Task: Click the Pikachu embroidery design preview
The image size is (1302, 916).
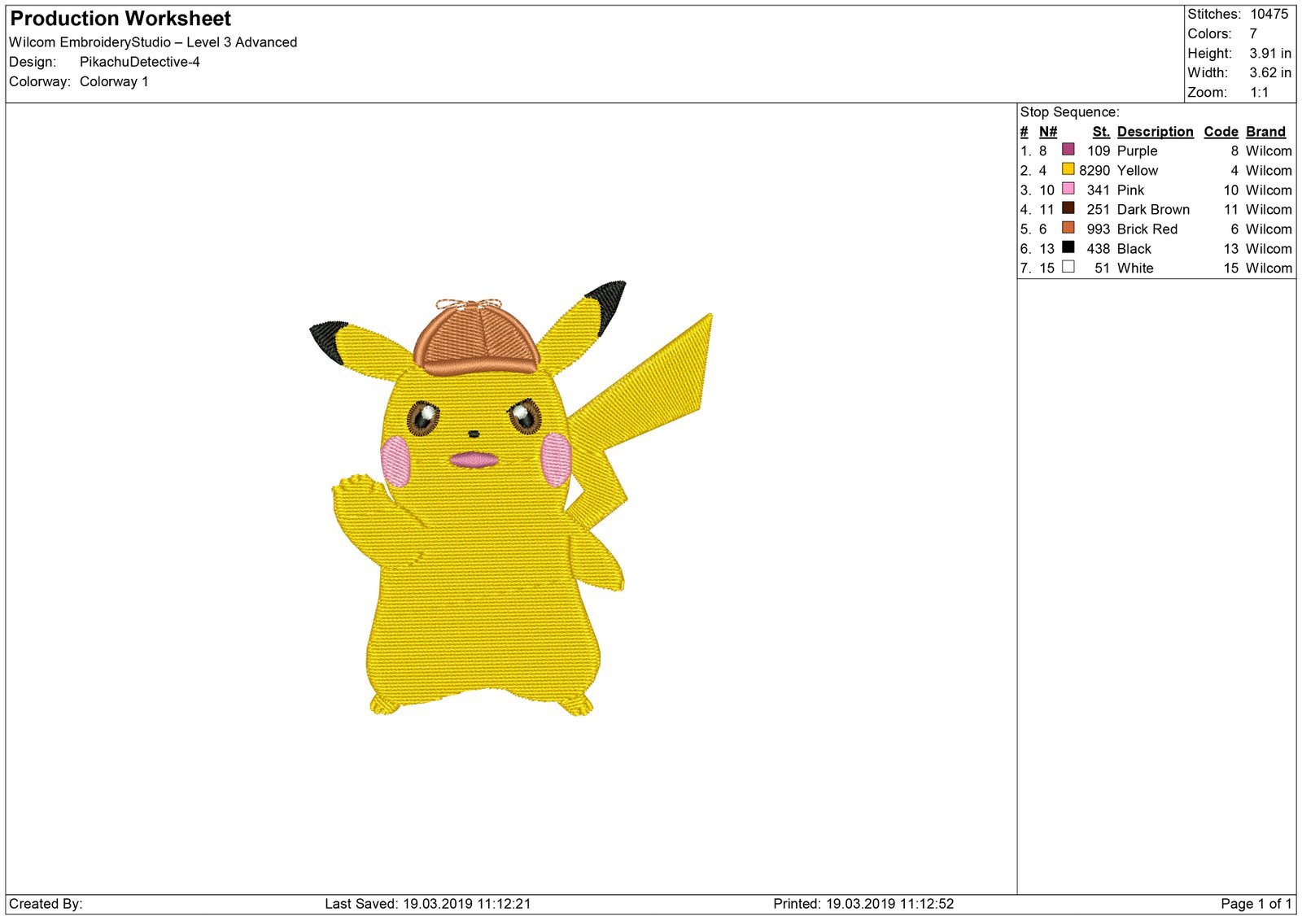Action: point(510,498)
